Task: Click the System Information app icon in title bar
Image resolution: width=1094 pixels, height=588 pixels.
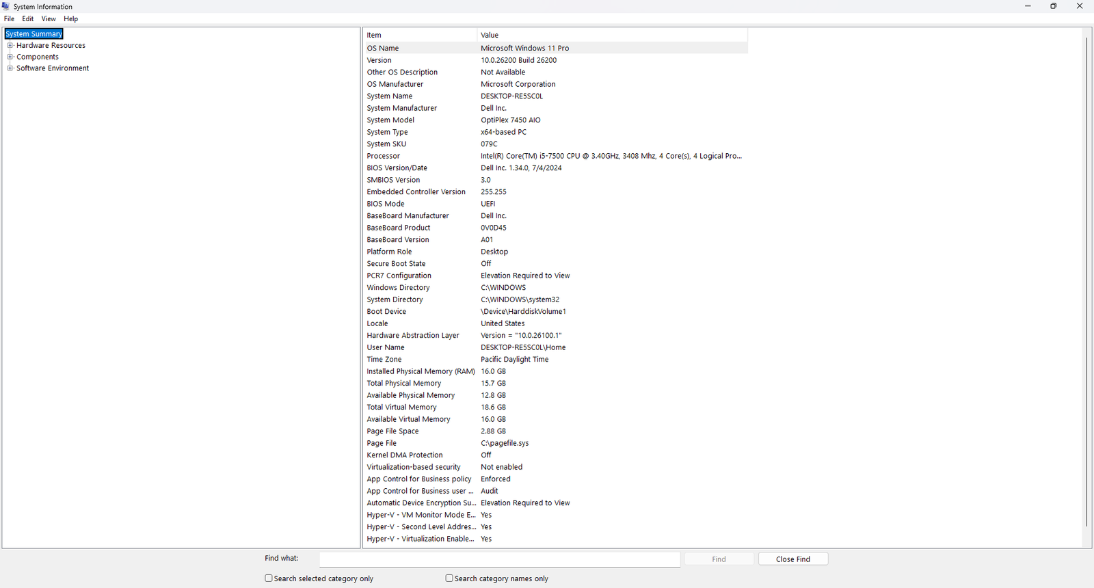Action: 6,6
